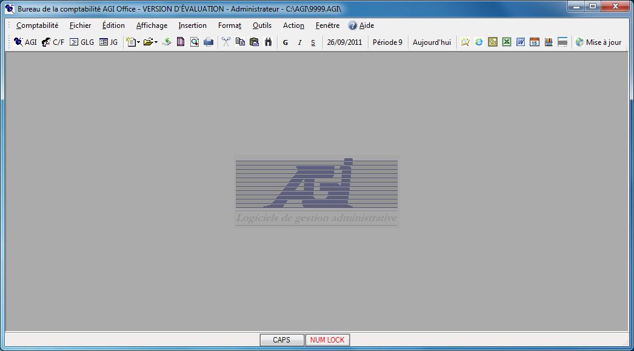Open the calendar 15 icon
The height and width of the screenshot is (351, 634).
tap(535, 42)
